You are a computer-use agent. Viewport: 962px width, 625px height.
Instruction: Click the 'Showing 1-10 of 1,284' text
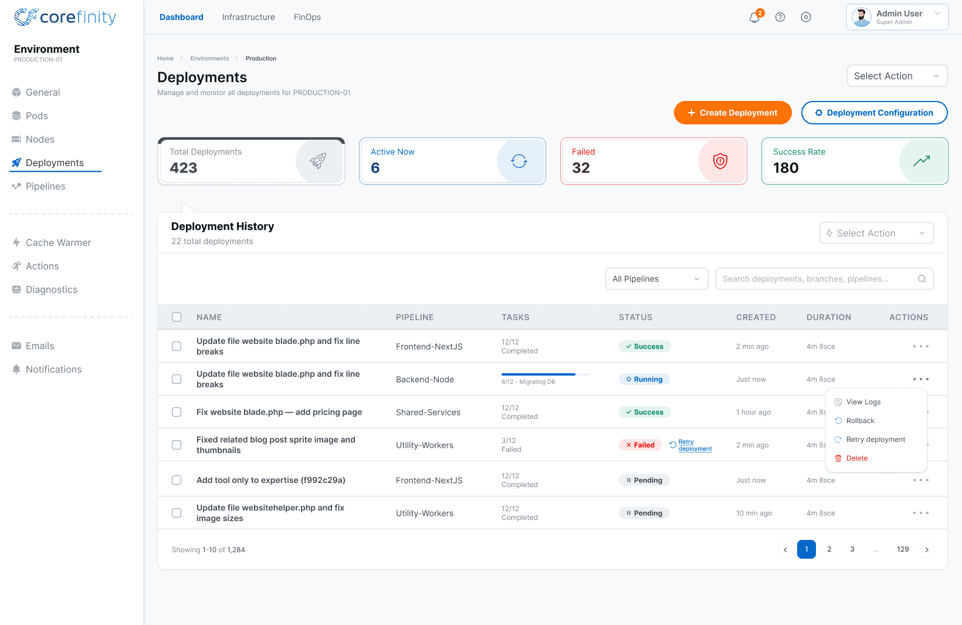[x=208, y=550]
